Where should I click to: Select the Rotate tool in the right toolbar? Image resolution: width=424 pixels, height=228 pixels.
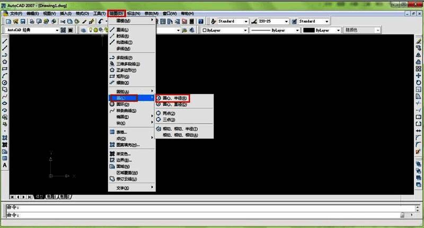point(419,83)
